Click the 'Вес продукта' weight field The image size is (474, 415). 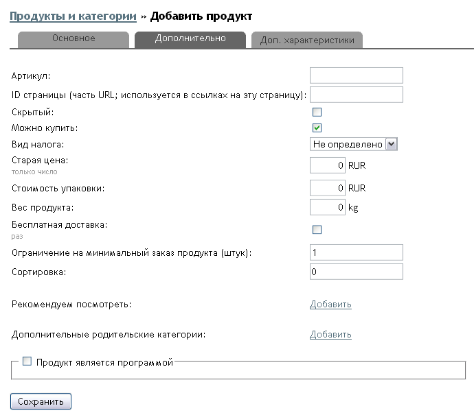click(x=328, y=206)
